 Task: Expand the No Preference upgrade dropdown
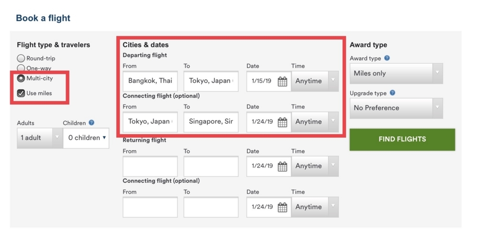pos(396,108)
